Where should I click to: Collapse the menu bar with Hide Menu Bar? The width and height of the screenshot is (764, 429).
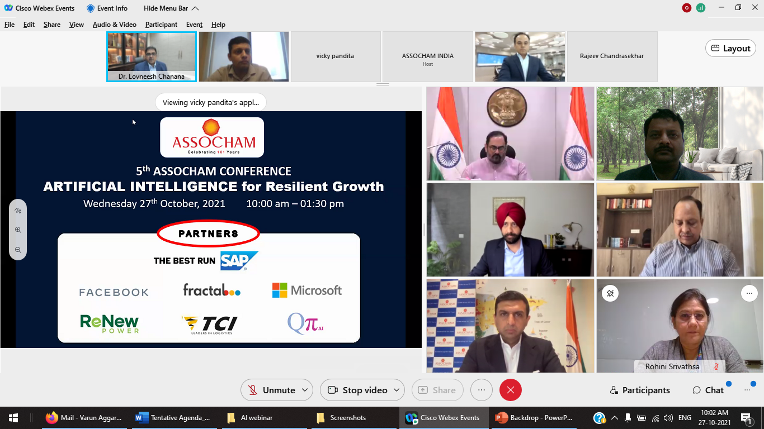pos(171,8)
